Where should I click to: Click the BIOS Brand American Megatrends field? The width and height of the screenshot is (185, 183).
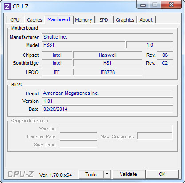(107, 93)
